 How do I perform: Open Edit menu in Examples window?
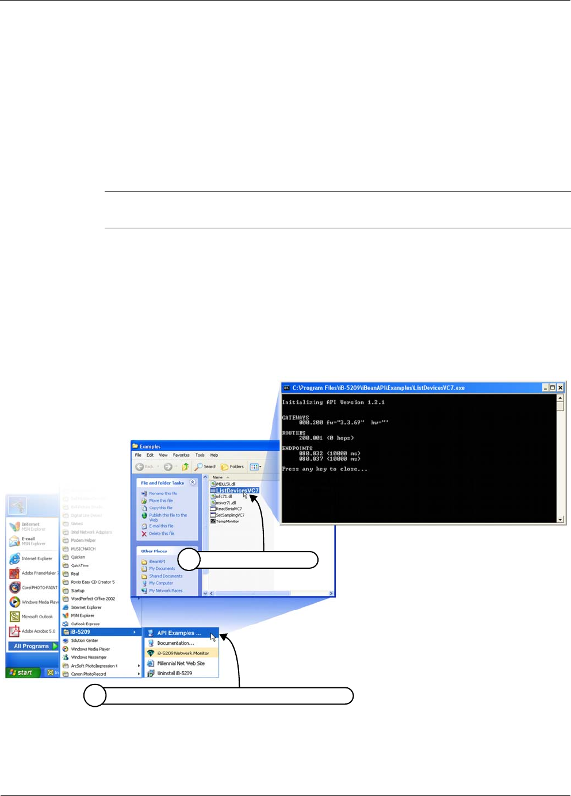[150, 455]
